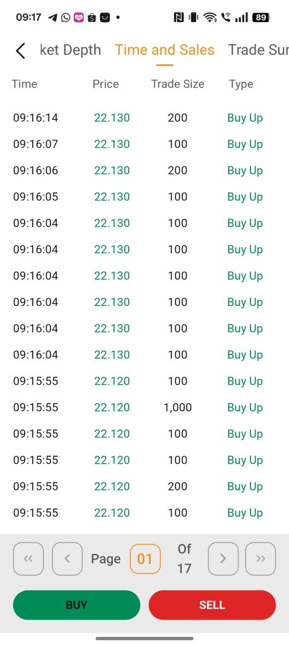Tap the Telegram status bar icon

click(x=53, y=17)
